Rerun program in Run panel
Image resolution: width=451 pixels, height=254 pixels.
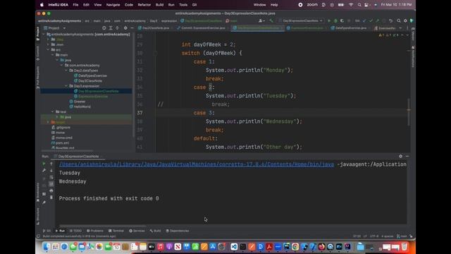(44, 164)
